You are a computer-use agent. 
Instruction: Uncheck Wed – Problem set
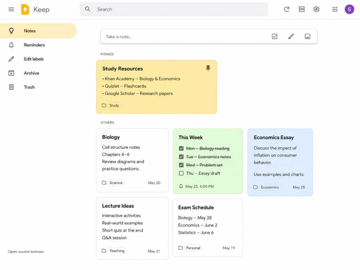pos(181,165)
